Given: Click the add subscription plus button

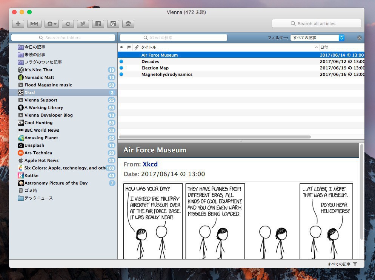Looking at the screenshot, I should [18, 24].
